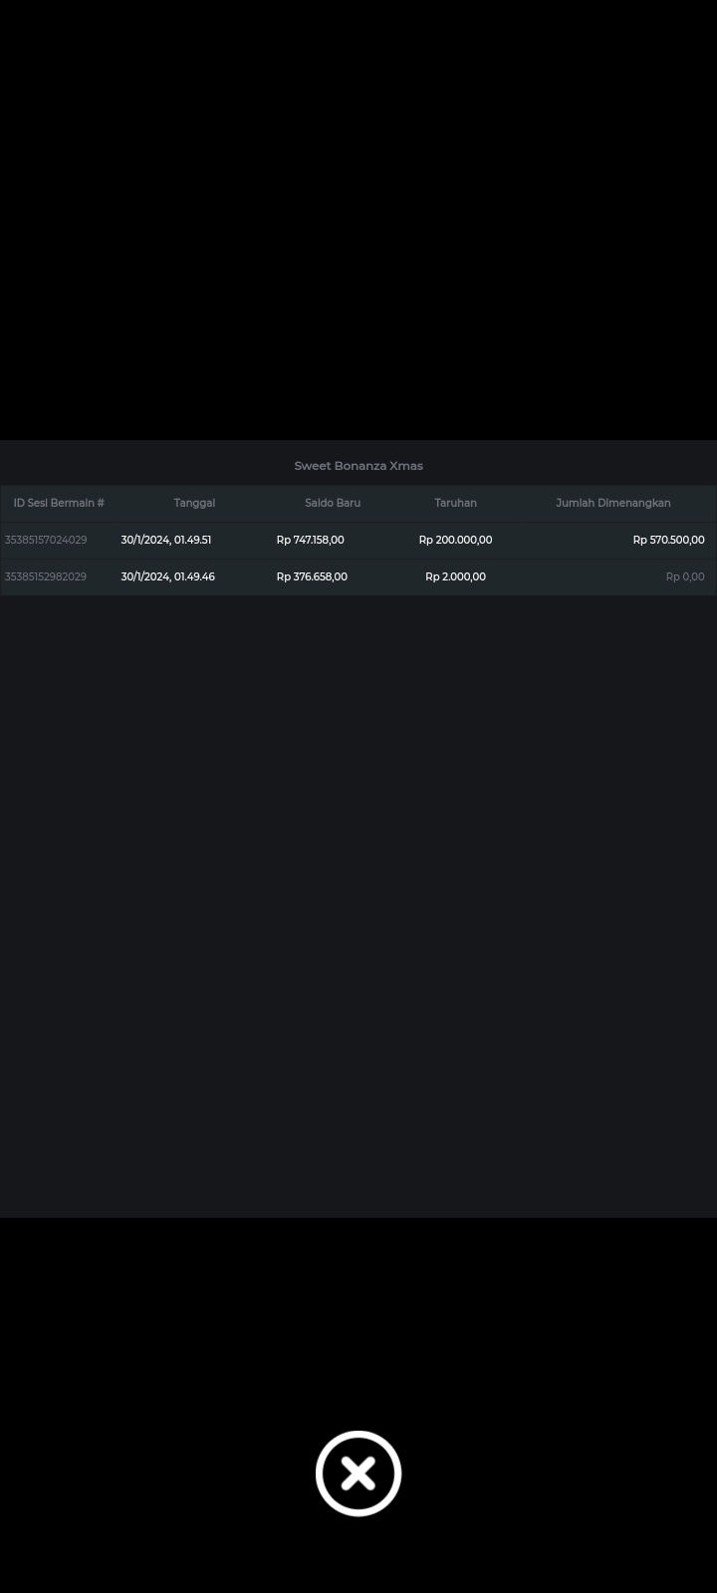Select balance Rp 376.658,00 cell

click(312, 576)
